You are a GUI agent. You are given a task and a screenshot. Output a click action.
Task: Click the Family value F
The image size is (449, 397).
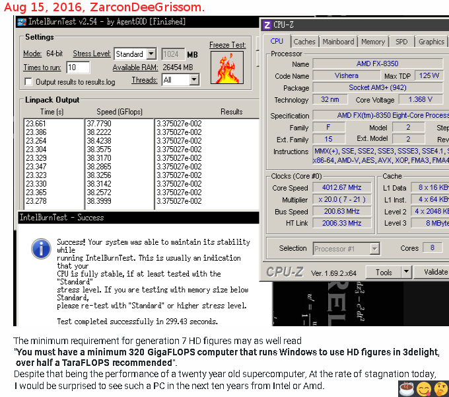coord(328,127)
